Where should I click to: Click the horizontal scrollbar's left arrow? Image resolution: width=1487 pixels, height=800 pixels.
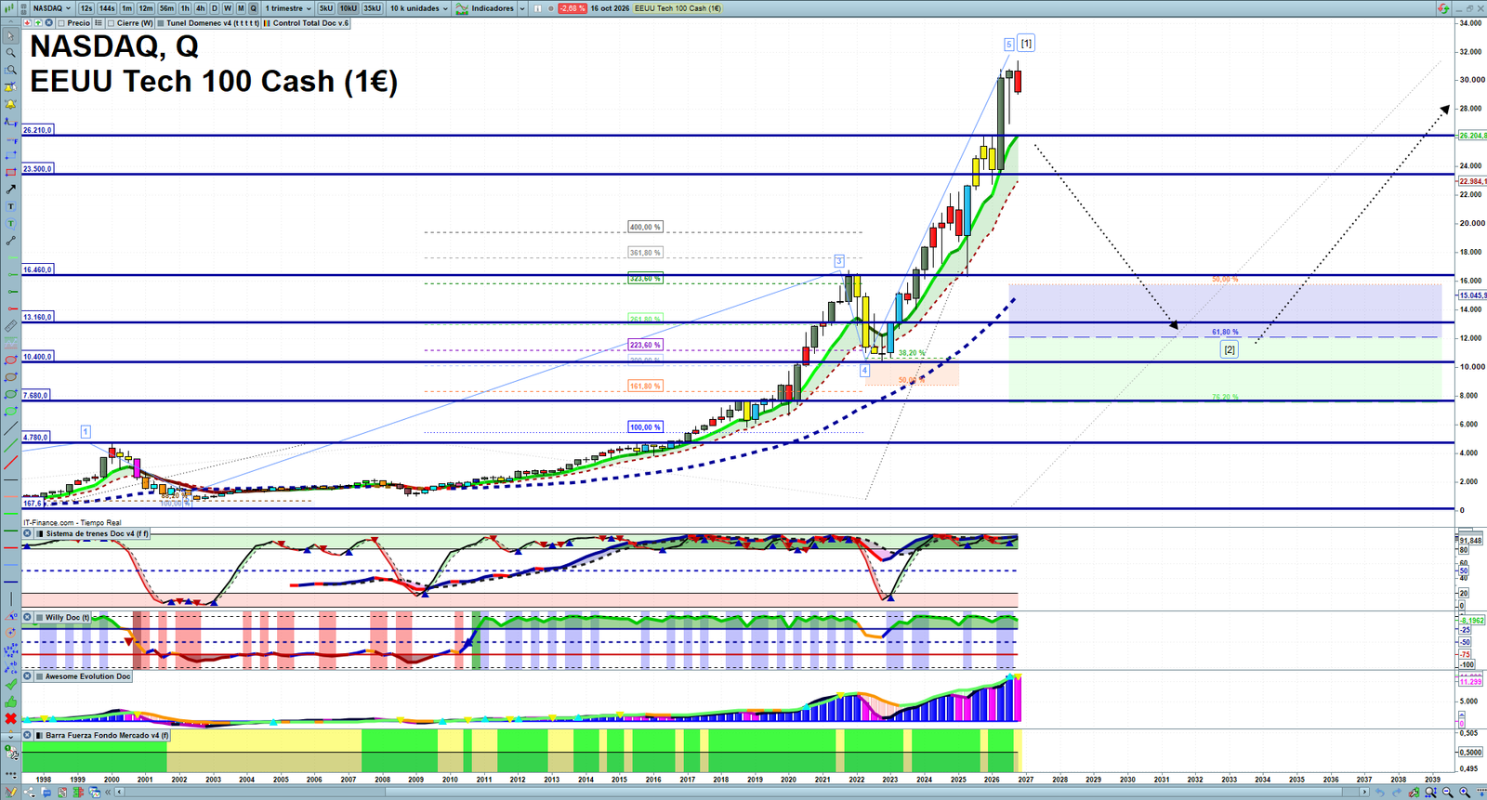120,793
